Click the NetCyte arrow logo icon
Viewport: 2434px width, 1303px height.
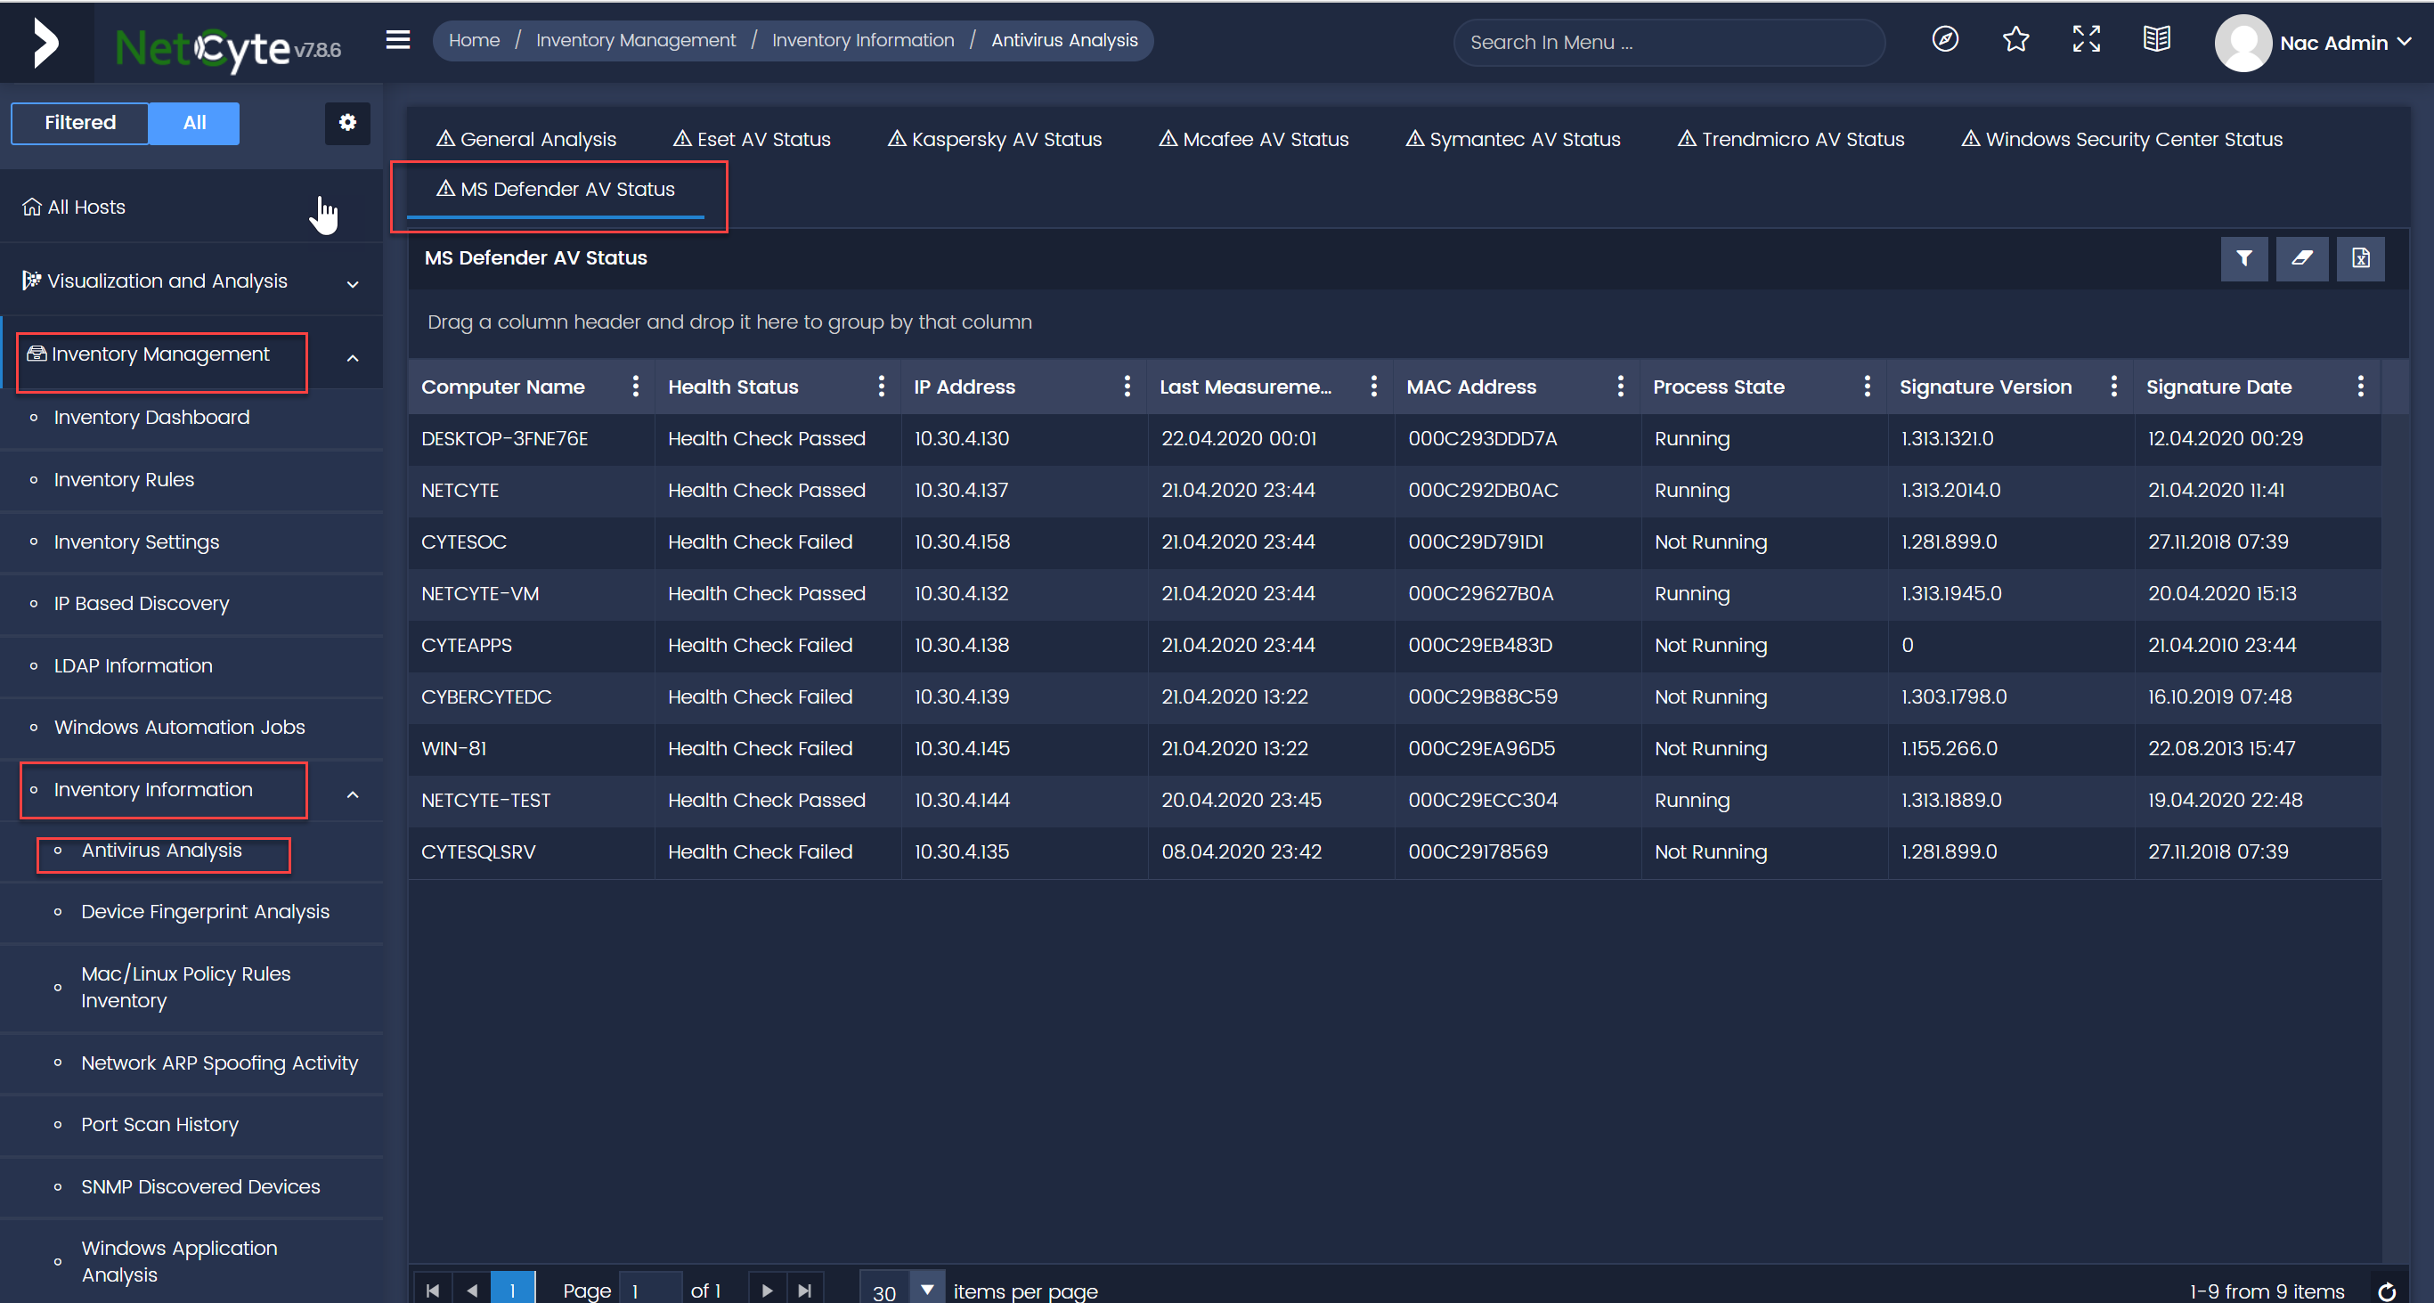[45, 43]
